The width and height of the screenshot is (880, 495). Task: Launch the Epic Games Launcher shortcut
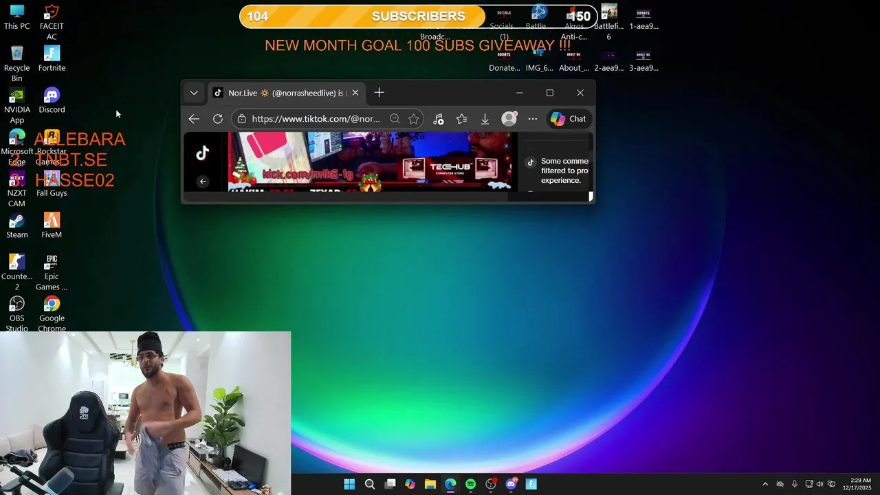tap(52, 273)
